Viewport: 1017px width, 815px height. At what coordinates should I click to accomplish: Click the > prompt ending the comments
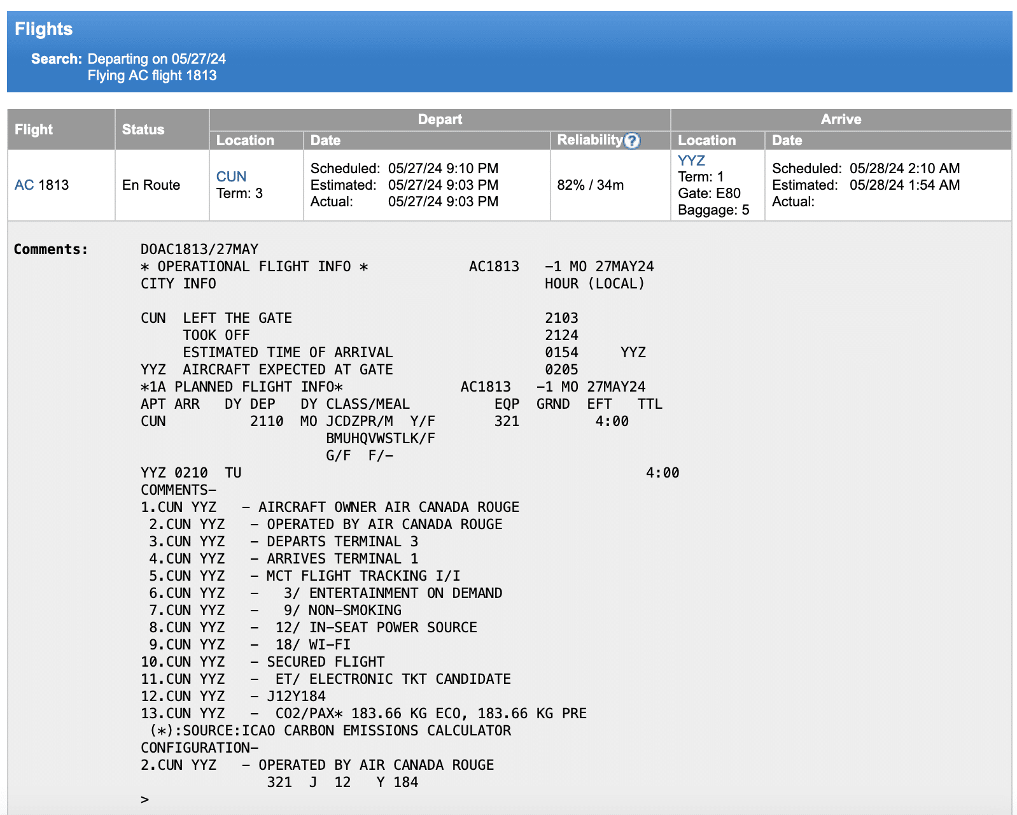click(x=145, y=800)
